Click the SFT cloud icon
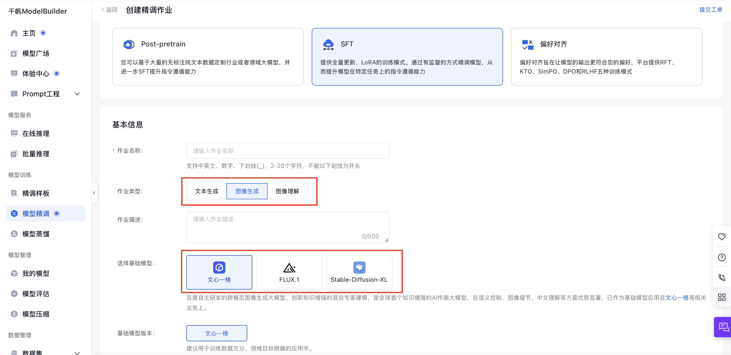This screenshot has height=355, width=731. pyautogui.click(x=328, y=45)
